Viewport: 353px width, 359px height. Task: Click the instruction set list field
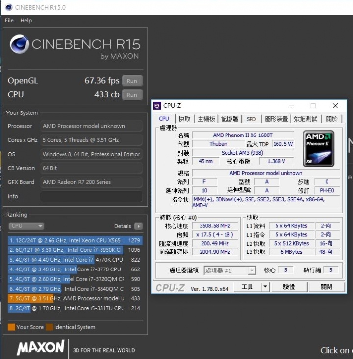(x=266, y=202)
